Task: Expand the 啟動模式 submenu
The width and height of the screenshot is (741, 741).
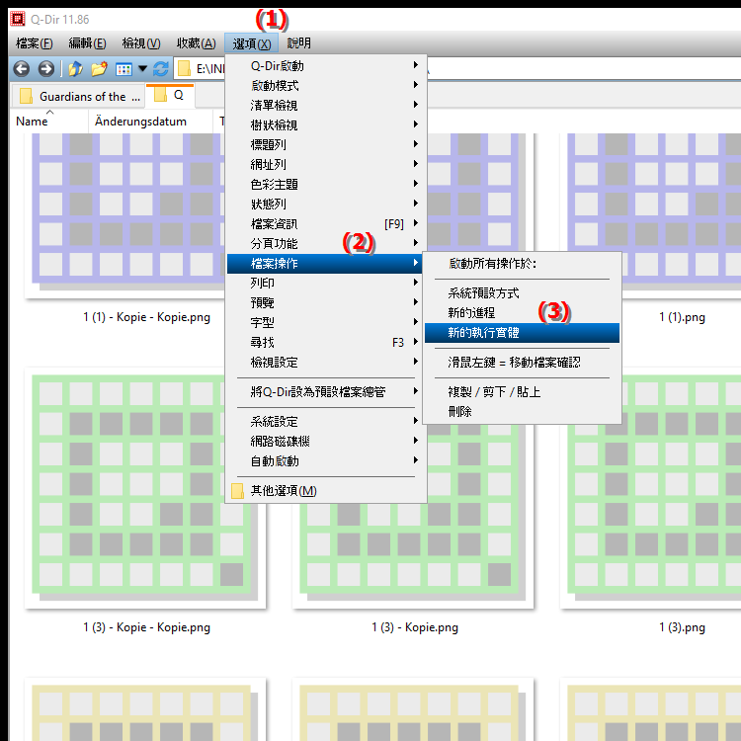Action: click(327, 86)
